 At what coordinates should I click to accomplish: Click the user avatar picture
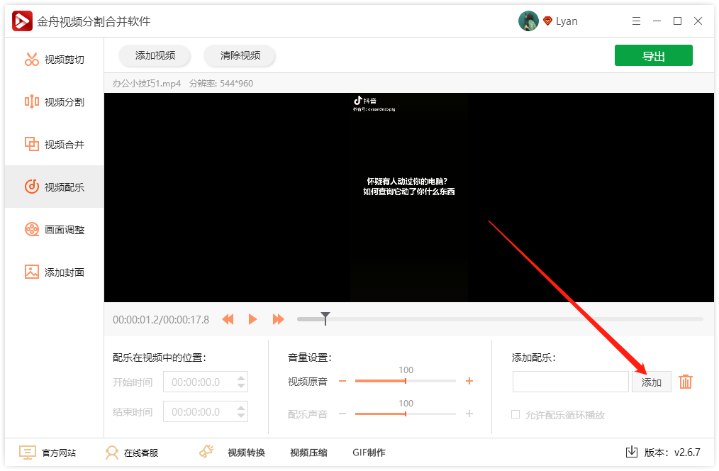tap(528, 21)
